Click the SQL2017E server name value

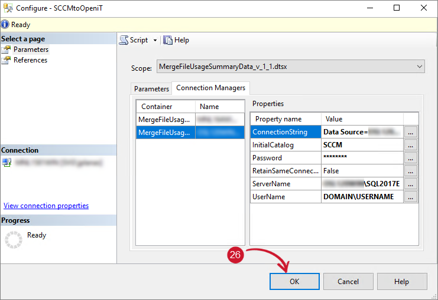pos(362,184)
